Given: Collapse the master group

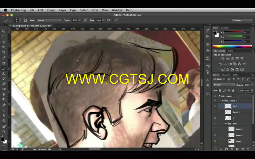Looking at the screenshot, I should point(220,96).
